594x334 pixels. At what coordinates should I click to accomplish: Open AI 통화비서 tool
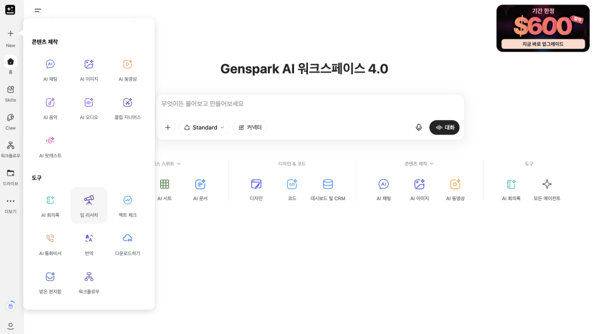(x=50, y=244)
